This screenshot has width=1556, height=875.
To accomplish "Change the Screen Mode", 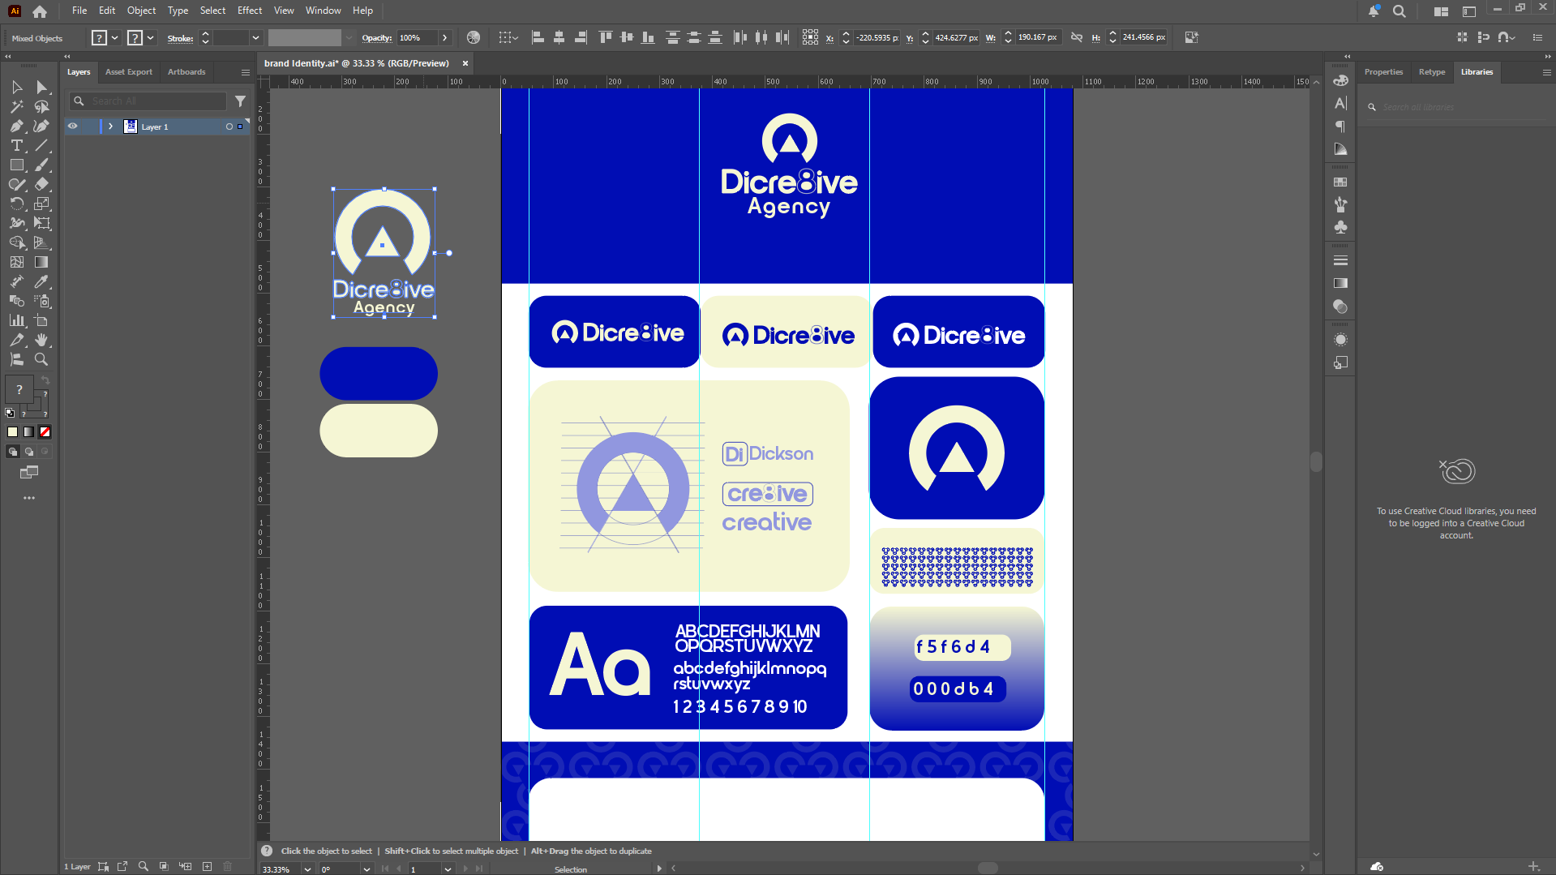I will point(29,472).
